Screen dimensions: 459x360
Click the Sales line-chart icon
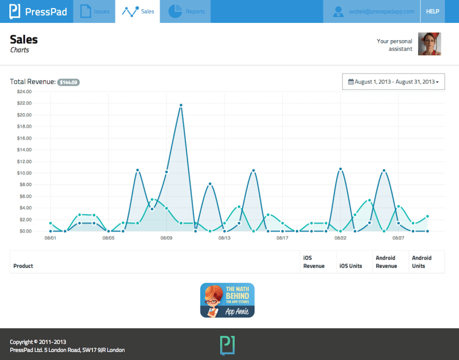click(130, 11)
